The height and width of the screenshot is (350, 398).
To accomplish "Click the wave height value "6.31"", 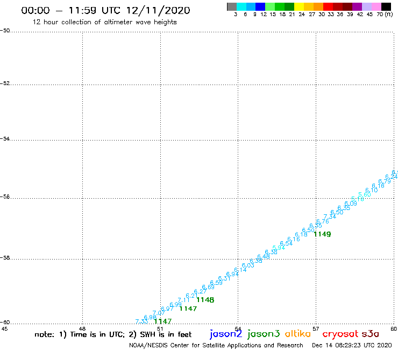I will (x=224, y=278).
